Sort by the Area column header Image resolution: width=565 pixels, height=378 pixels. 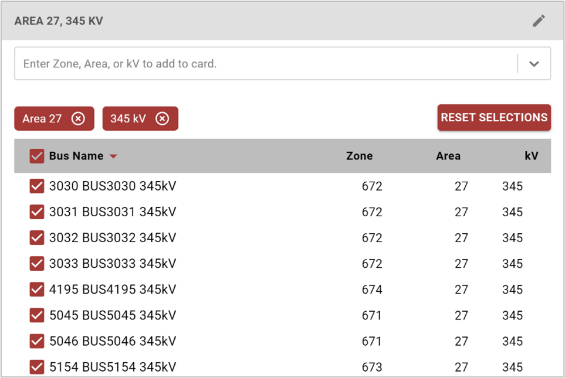click(x=448, y=156)
